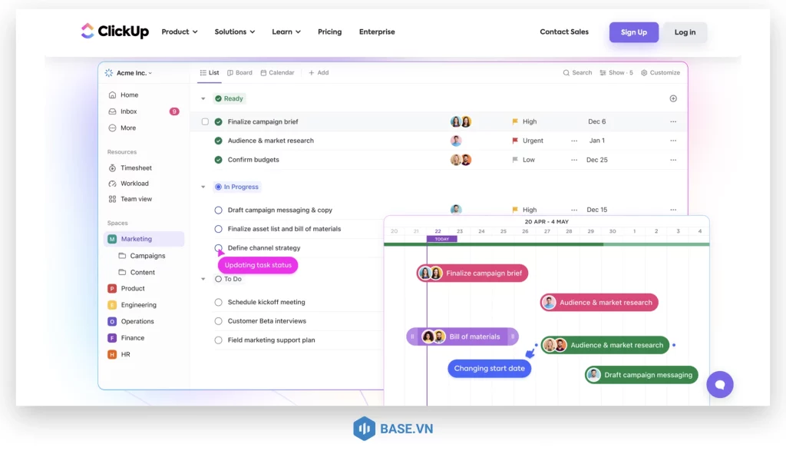Click the High priority flag on Finalize campaign brief
Screen dimensions: 786x451
516,121
